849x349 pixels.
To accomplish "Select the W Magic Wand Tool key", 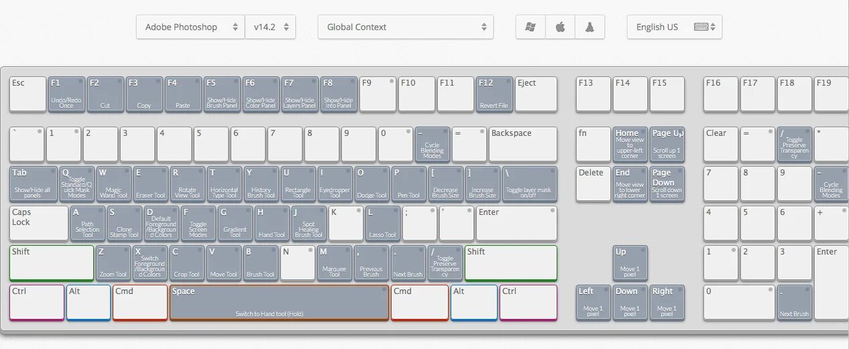I will coord(114,184).
